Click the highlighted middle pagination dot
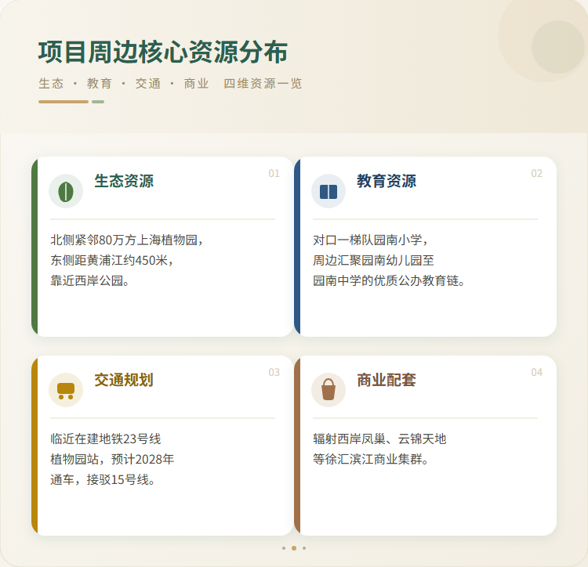The width and height of the screenshot is (588, 567). tap(294, 548)
